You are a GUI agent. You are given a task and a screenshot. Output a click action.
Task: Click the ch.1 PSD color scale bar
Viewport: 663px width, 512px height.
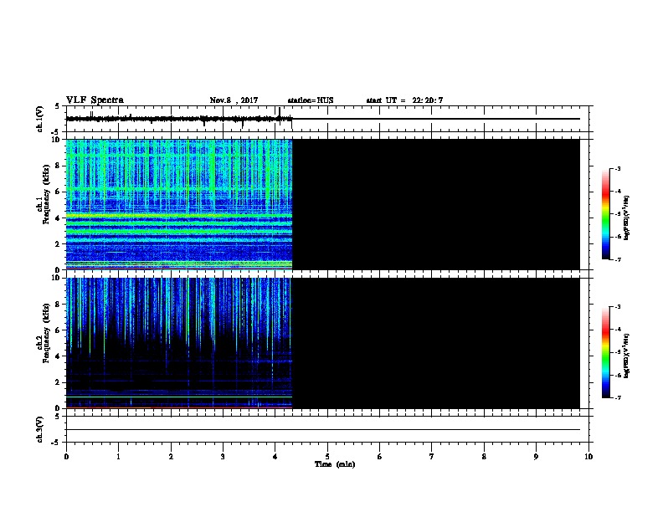(x=606, y=214)
